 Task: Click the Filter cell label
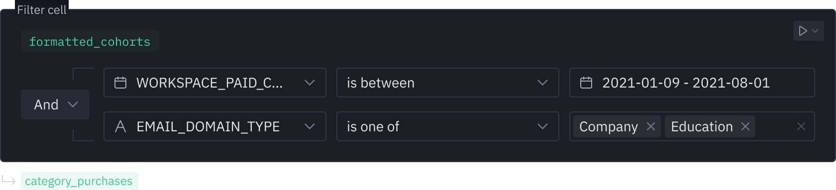42,10
